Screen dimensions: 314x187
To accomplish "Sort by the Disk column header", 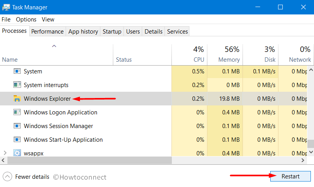I will point(260,55).
